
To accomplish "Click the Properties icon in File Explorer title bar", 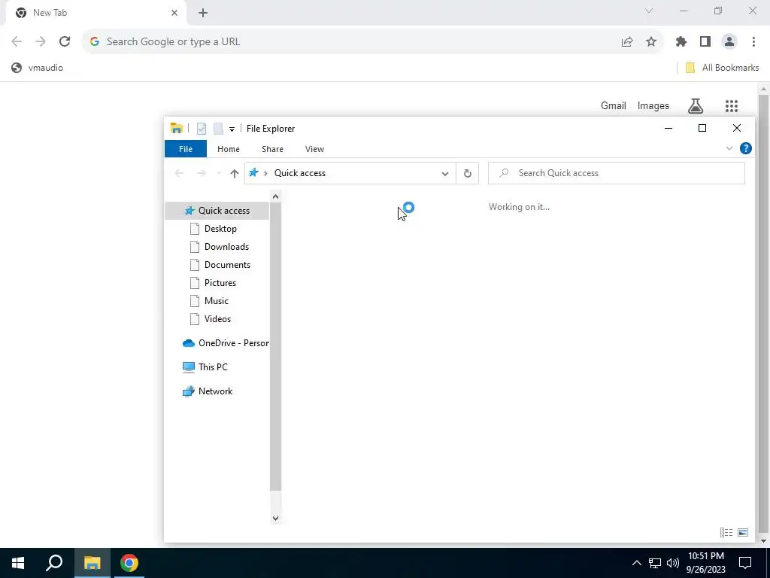I will pyautogui.click(x=202, y=129).
